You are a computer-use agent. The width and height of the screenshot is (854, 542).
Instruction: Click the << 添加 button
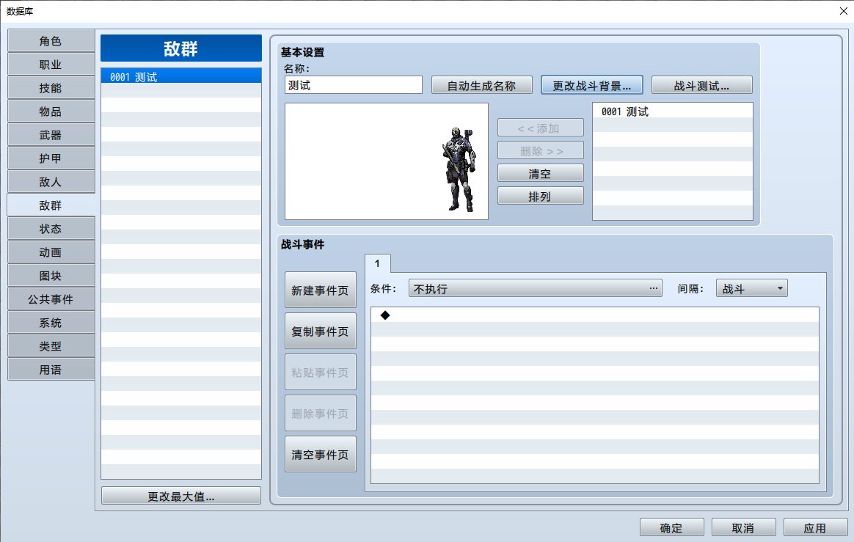pyautogui.click(x=540, y=128)
